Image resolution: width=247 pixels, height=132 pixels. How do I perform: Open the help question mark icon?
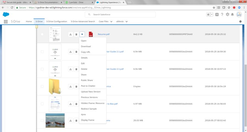(x=222, y=14)
